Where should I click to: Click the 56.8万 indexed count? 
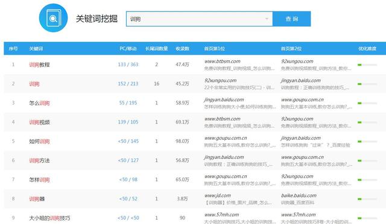(x=182, y=160)
